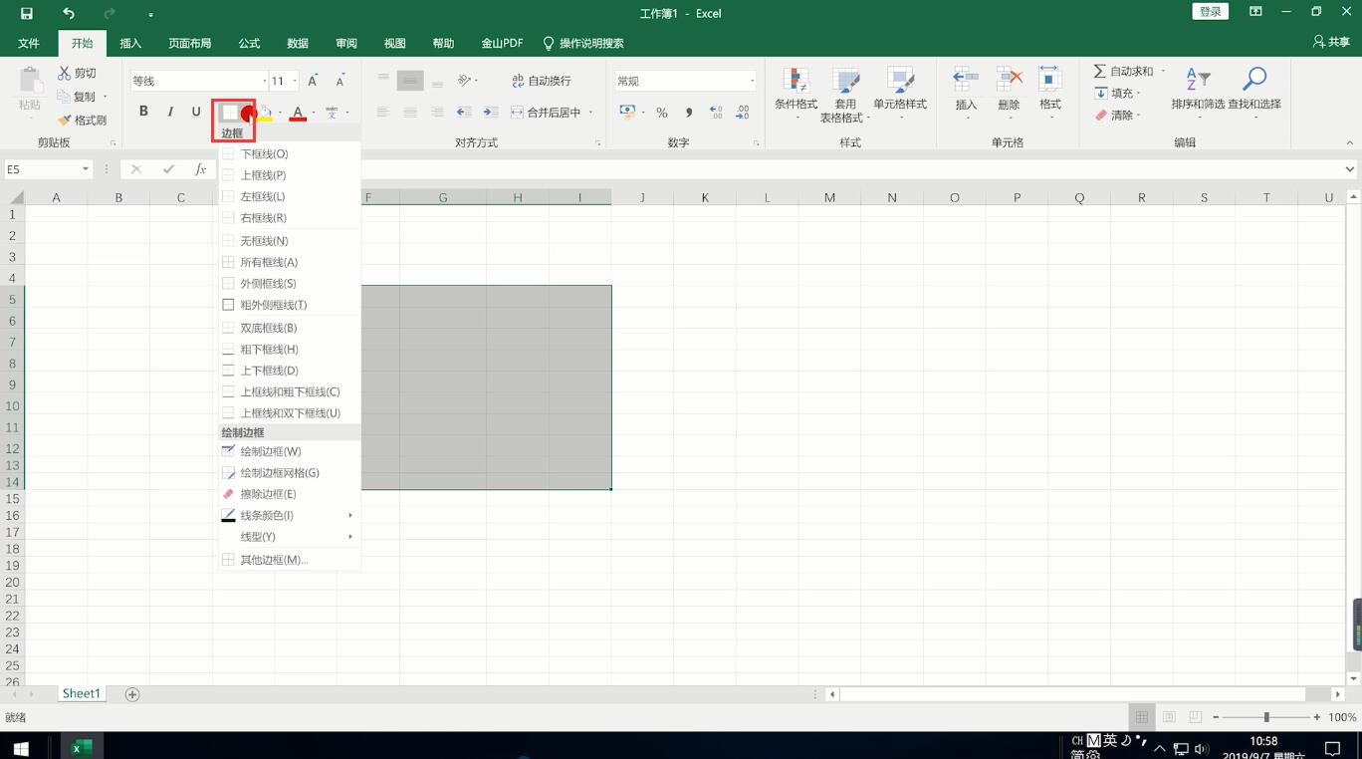Open Line Style (线型) submenu

(x=289, y=536)
